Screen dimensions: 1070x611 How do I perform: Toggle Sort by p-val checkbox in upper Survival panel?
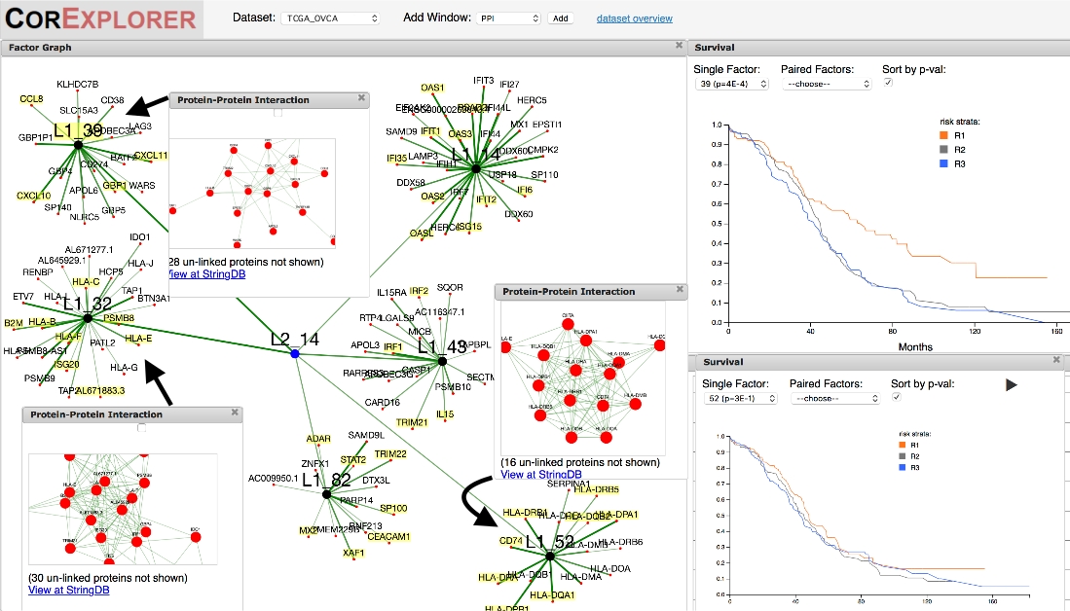888,82
